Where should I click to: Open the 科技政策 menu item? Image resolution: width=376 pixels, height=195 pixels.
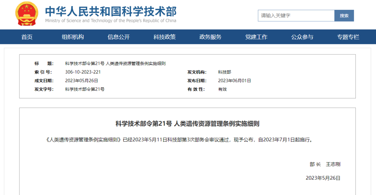tap(164, 37)
